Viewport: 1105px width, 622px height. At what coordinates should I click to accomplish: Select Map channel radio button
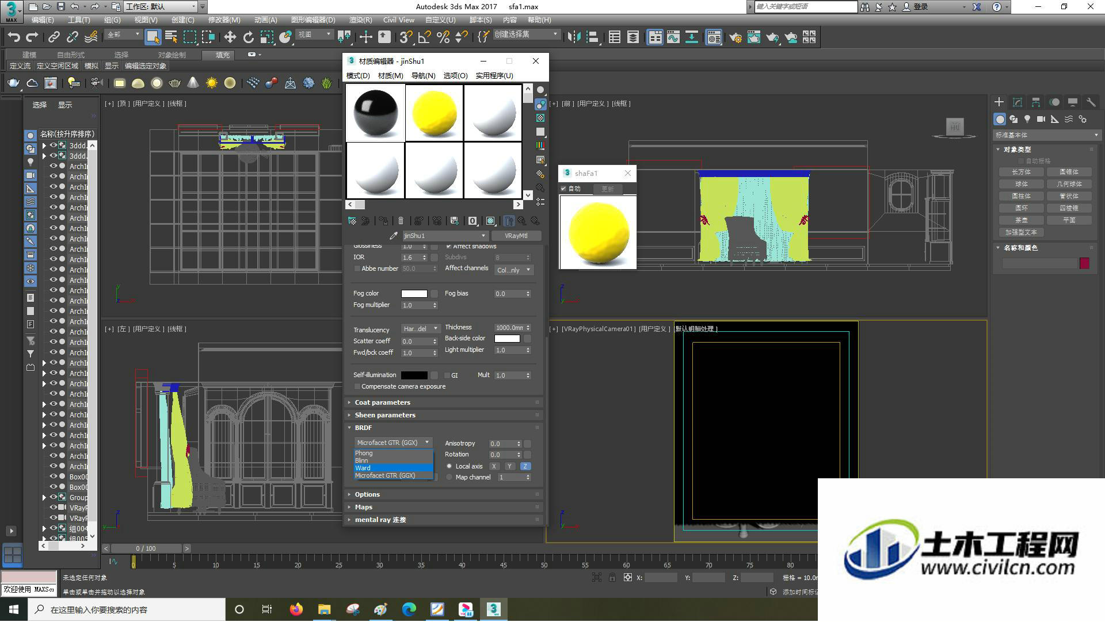click(449, 477)
